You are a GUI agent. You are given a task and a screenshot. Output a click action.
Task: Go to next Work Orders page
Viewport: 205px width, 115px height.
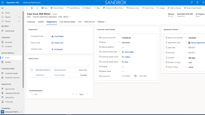[x=87, y=94]
